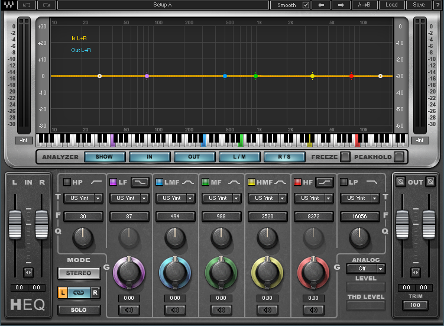Click the Save preset button
The image size is (444, 326).
[x=419, y=5]
